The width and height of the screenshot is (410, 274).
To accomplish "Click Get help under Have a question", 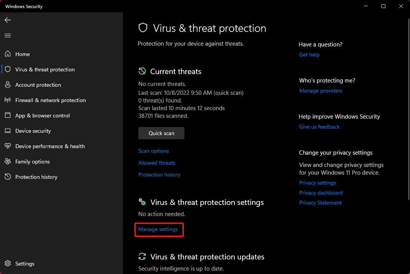I will (x=309, y=54).
